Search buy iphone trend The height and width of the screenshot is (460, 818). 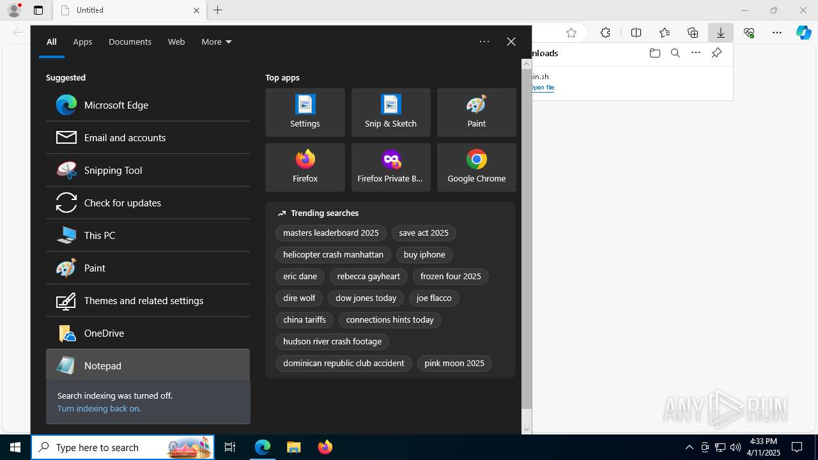pyautogui.click(x=424, y=255)
